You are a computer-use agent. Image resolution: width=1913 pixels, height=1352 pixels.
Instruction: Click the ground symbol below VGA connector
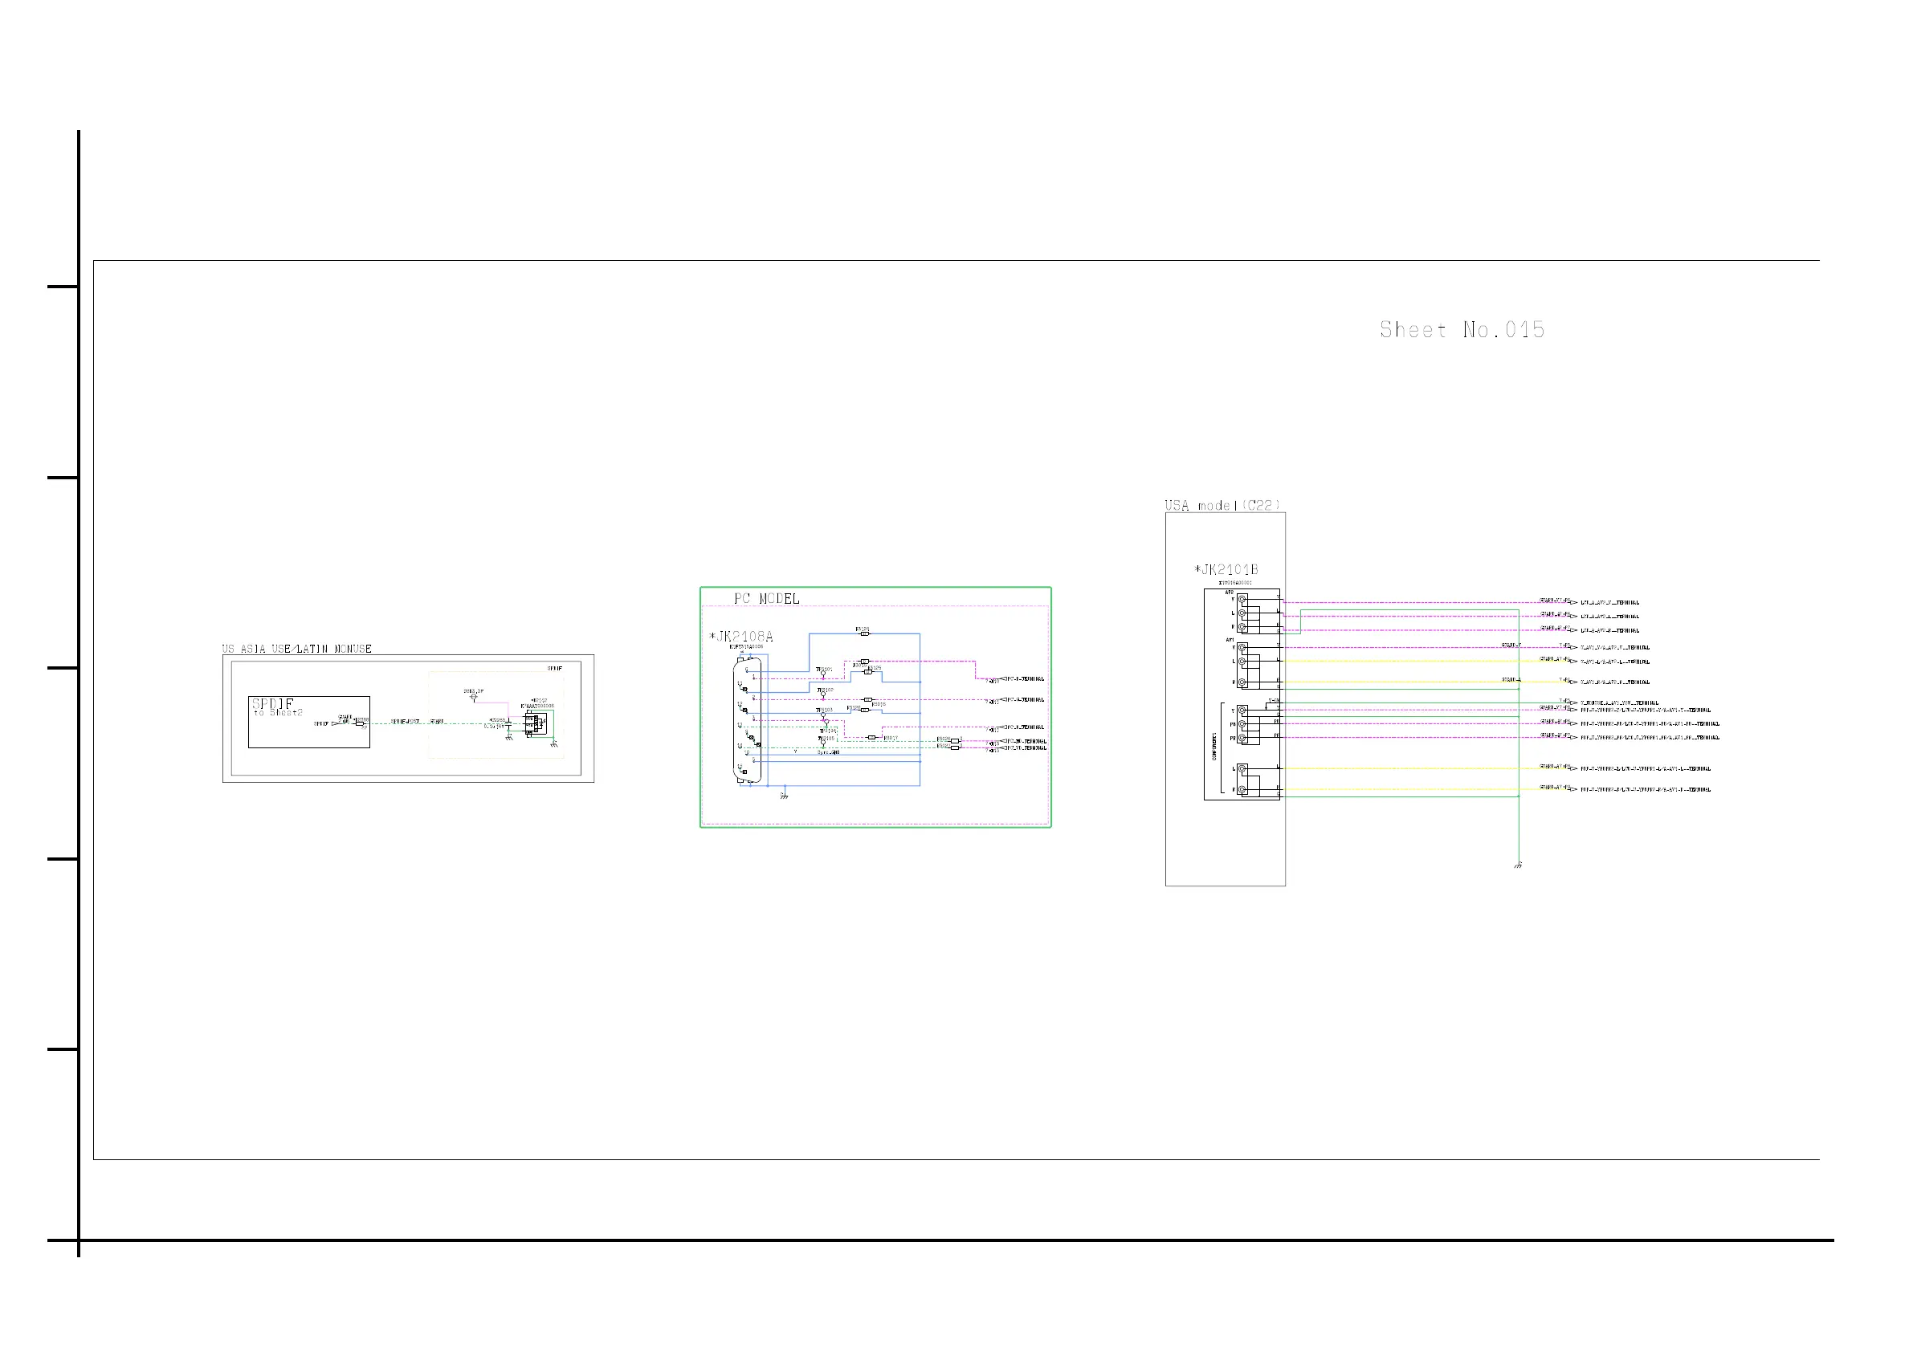point(783,796)
